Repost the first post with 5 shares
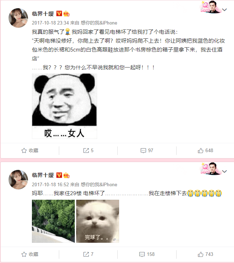 (x=88, y=150)
